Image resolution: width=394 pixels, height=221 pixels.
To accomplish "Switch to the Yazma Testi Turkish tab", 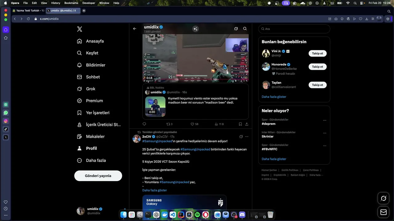I will pos(28,10).
